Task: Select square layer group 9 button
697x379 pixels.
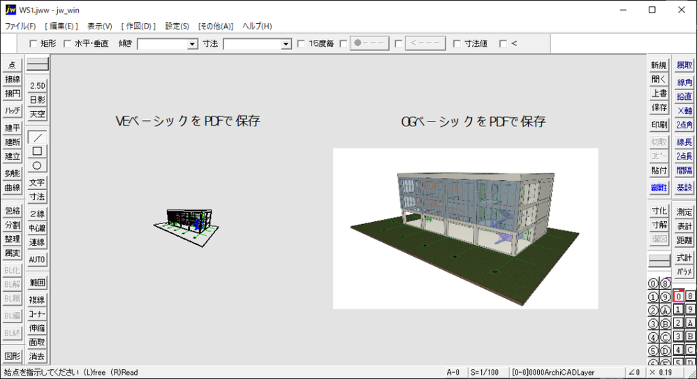Action: pos(690,309)
